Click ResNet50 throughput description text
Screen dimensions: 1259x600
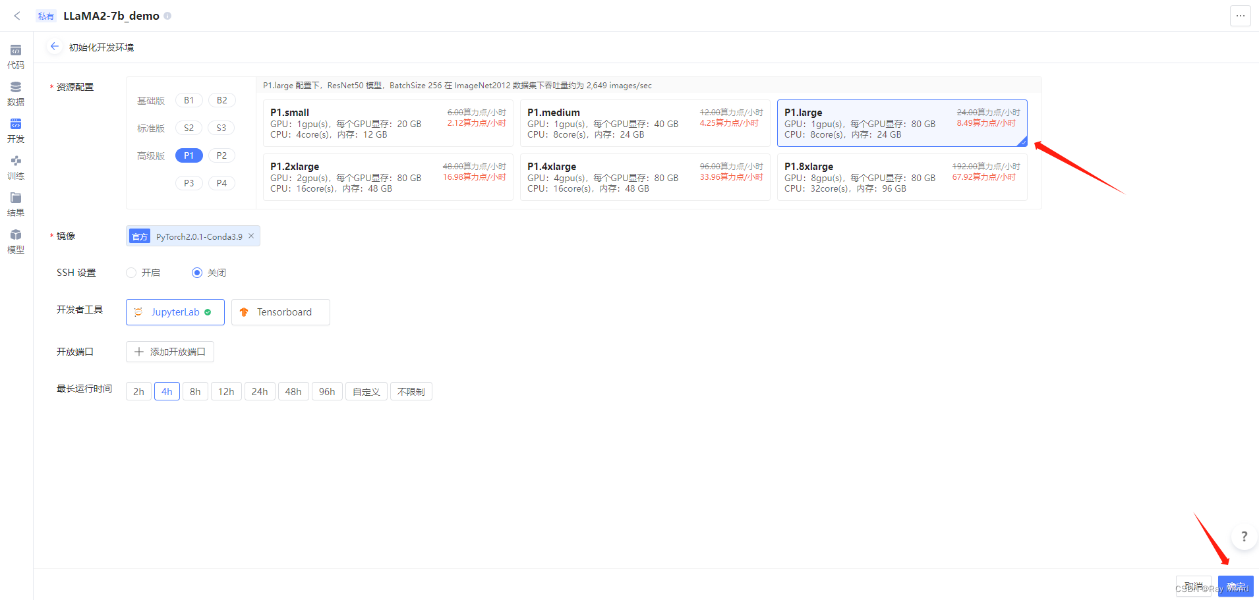coord(457,86)
